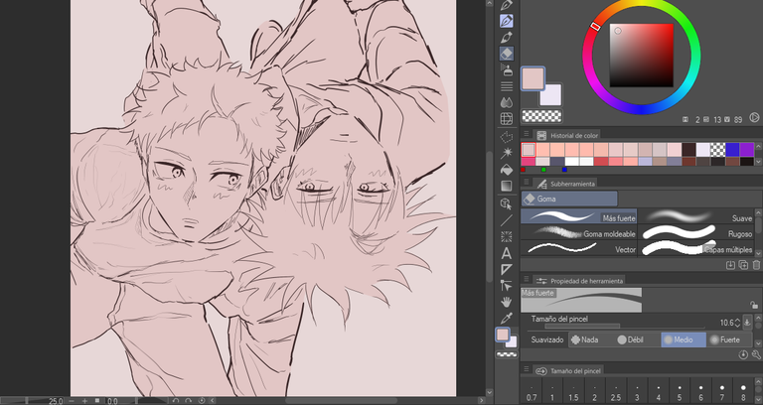Click the brush size value stepper arrows

[x=738, y=323]
